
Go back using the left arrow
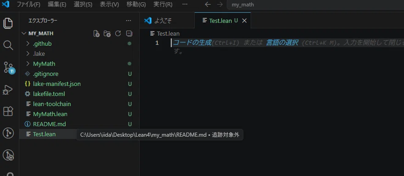click(x=208, y=5)
